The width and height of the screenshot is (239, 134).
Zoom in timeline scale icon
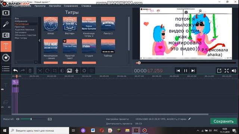click(50, 119)
